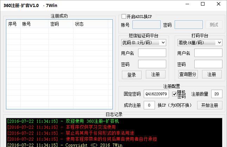Click the 注册配置 group title
The height and width of the screenshot is (147, 227).
pyautogui.click(x=171, y=86)
